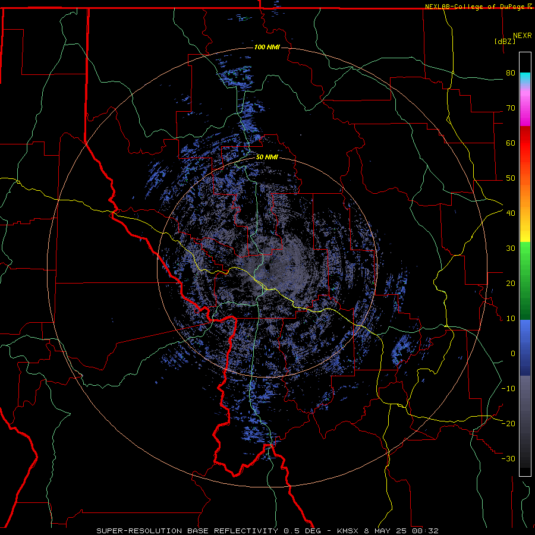Image resolution: width=535 pixels, height=535 pixels.
Task: Click the KMSX radar site identifier
Action: [348, 531]
